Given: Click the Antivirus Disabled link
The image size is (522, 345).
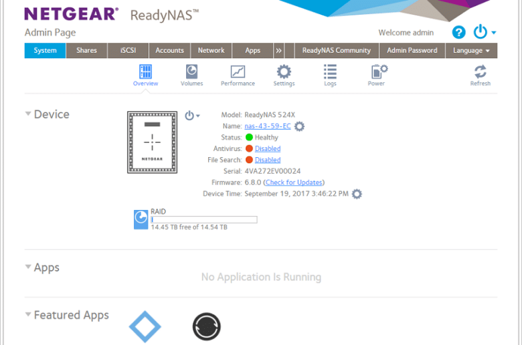Looking at the screenshot, I should point(268,148).
